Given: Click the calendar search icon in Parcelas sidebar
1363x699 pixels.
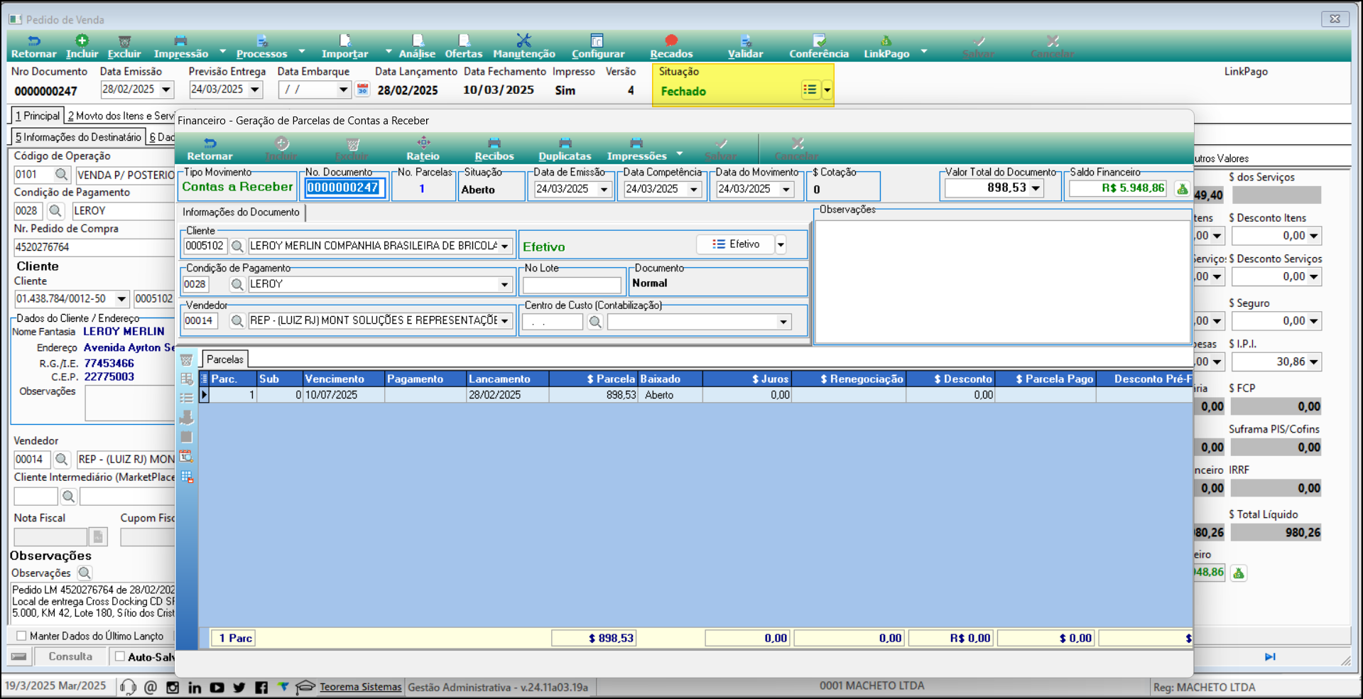Looking at the screenshot, I should coord(186,457).
